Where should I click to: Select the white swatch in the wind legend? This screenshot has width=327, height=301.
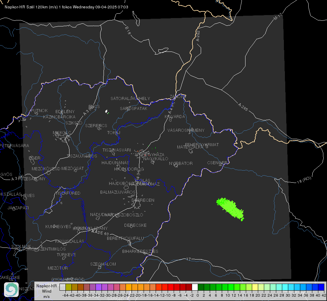195,287
